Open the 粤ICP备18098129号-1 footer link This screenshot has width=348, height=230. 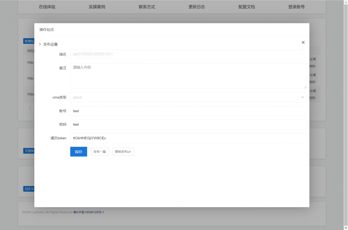pyautogui.click(x=88, y=212)
